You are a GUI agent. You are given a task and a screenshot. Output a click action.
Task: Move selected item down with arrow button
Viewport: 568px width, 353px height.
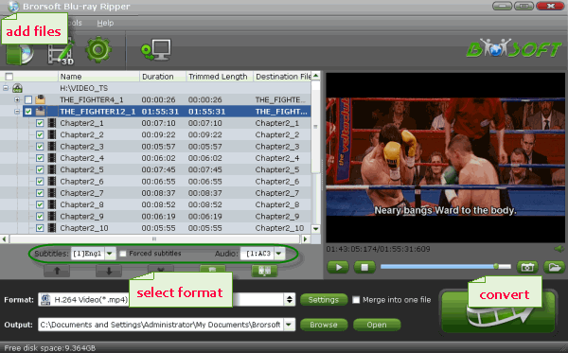[109, 271]
